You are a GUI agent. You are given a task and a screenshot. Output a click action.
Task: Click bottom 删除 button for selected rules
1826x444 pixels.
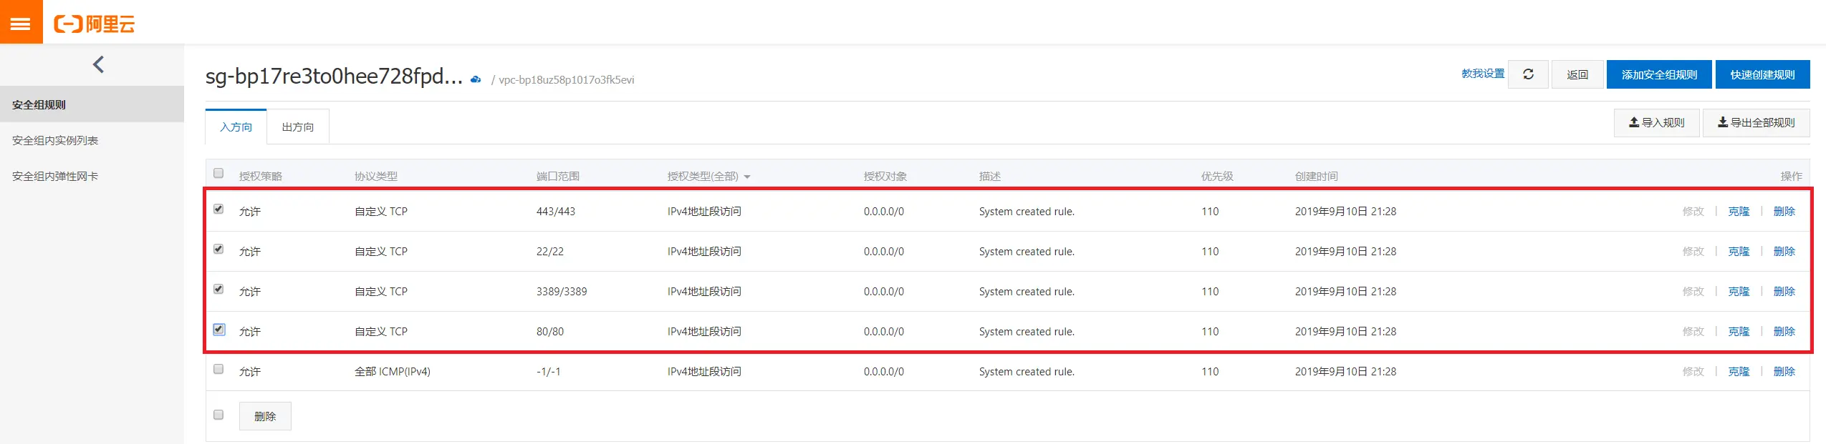click(x=265, y=416)
